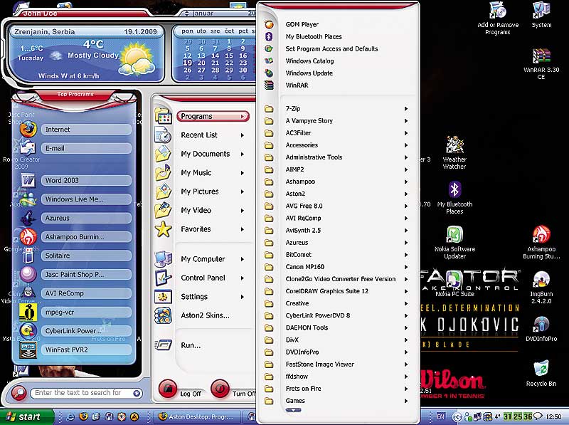Click the search text input field

click(82, 393)
